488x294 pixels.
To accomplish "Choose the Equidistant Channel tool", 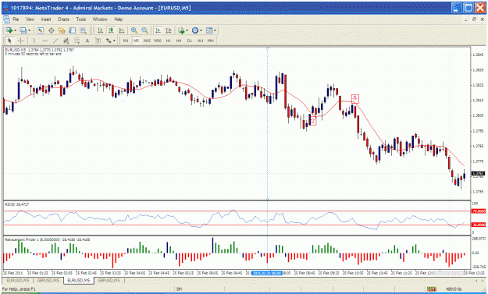I will tap(66, 41).
